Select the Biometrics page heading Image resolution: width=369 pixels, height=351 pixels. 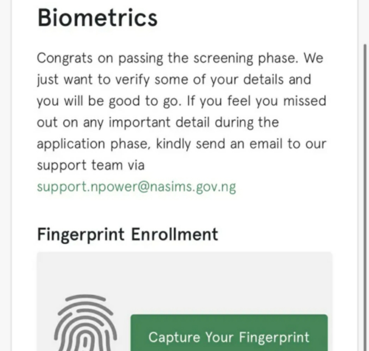(x=97, y=18)
